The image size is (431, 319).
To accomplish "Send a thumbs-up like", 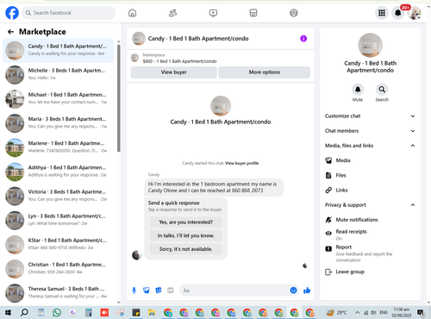I will [x=307, y=291].
